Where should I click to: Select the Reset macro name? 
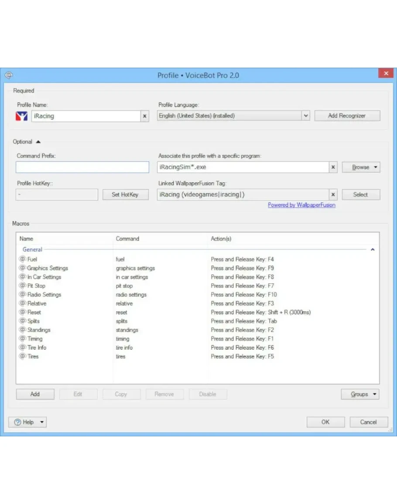point(34,312)
